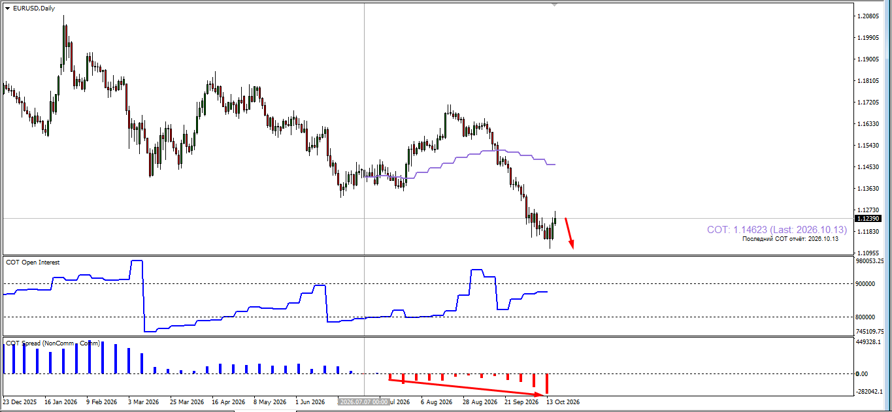Image resolution: width=892 pixels, height=412 pixels.
Task: Click the 0.00 spread scale value
Action: point(862,374)
